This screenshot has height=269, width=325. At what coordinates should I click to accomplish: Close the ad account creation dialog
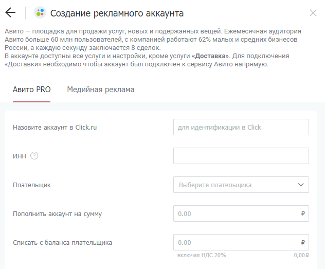(x=313, y=13)
